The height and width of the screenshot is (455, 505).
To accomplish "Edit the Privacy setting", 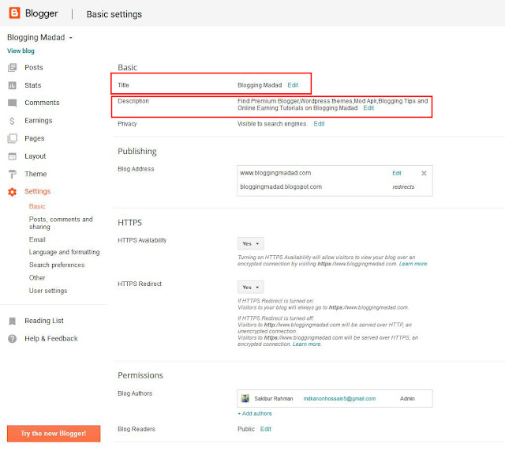I will pos(319,123).
